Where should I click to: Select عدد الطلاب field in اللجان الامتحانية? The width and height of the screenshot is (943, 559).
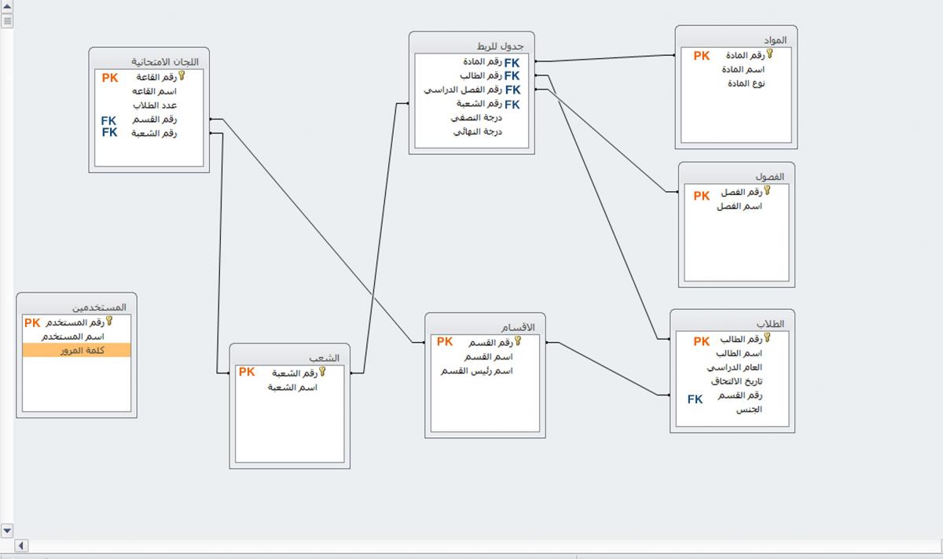(155, 105)
